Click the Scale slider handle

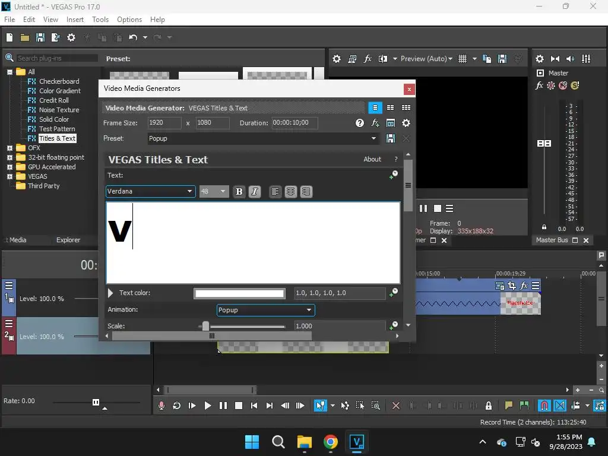coord(205,326)
